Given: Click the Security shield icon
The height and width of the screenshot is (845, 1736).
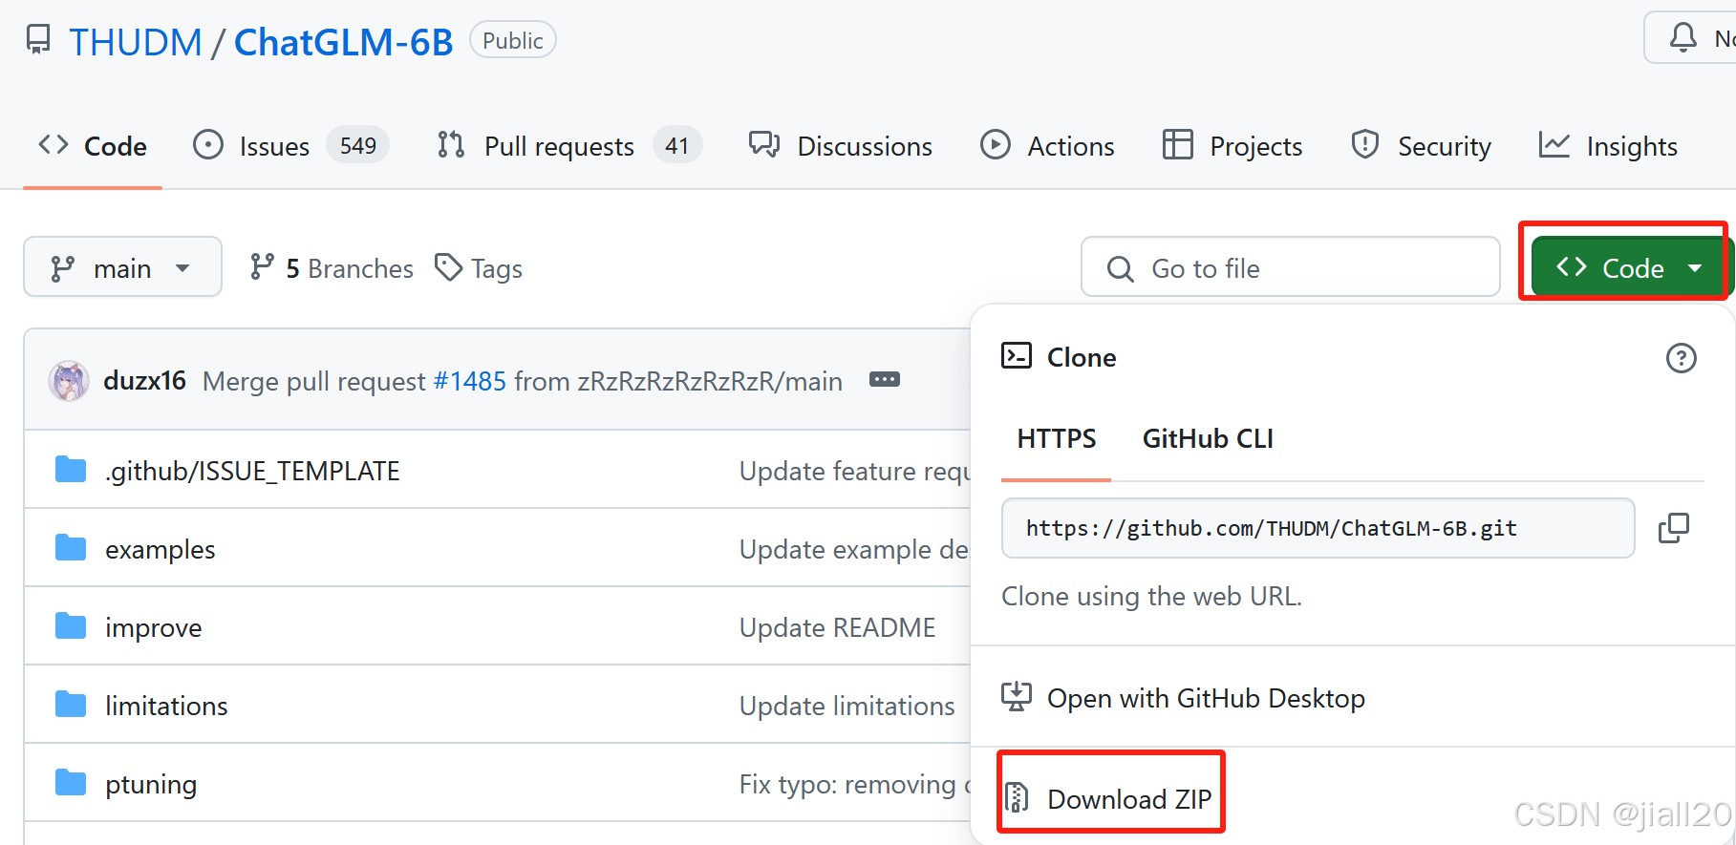Looking at the screenshot, I should [x=1365, y=145].
